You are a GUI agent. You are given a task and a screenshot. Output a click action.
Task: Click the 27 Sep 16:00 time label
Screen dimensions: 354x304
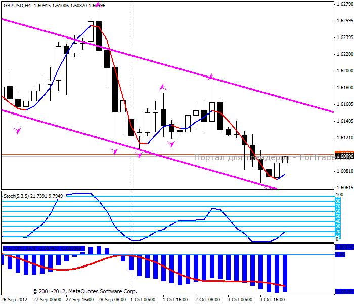tap(80, 300)
